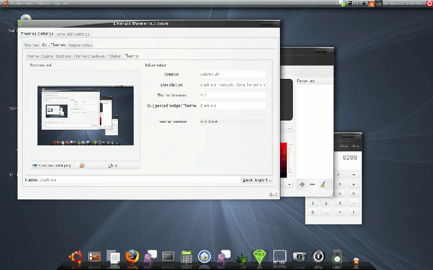Switch to the Buttons tab
Viewport: 433px width, 270px height.
[63, 56]
